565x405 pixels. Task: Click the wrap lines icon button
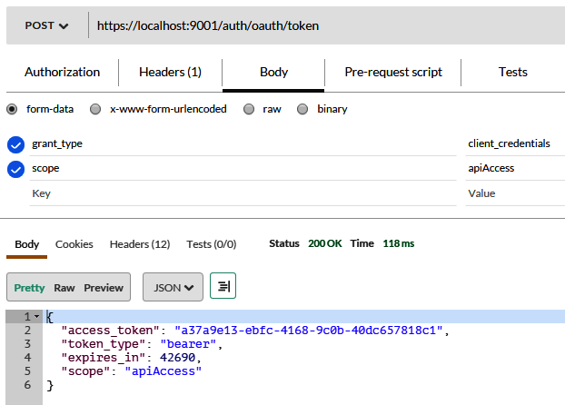coord(223,286)
